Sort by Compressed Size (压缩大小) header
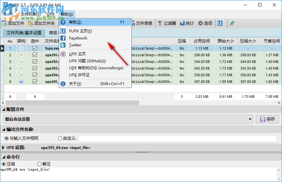This screenshot has width=282, height=182. click(x=248, y=41)
